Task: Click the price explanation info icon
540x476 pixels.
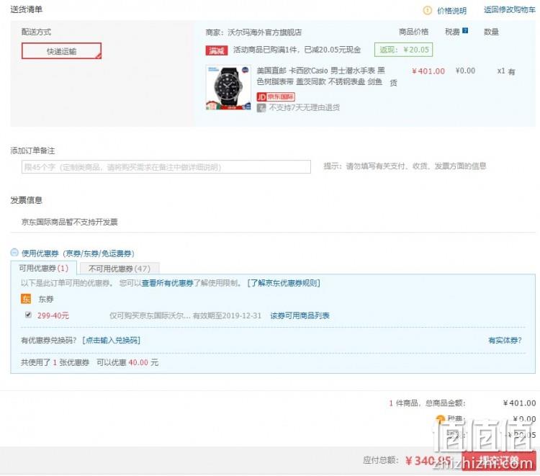Action: (427, 11)
